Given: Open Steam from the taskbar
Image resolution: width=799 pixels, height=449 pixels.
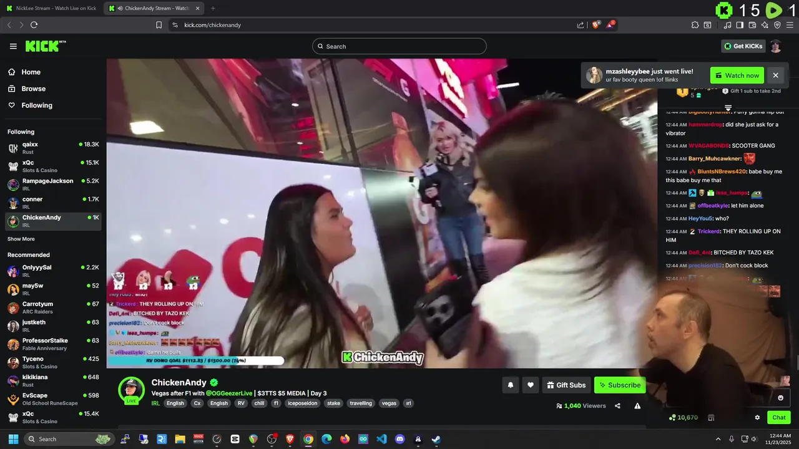Looking at the screenshot, I should pos(436,439).
